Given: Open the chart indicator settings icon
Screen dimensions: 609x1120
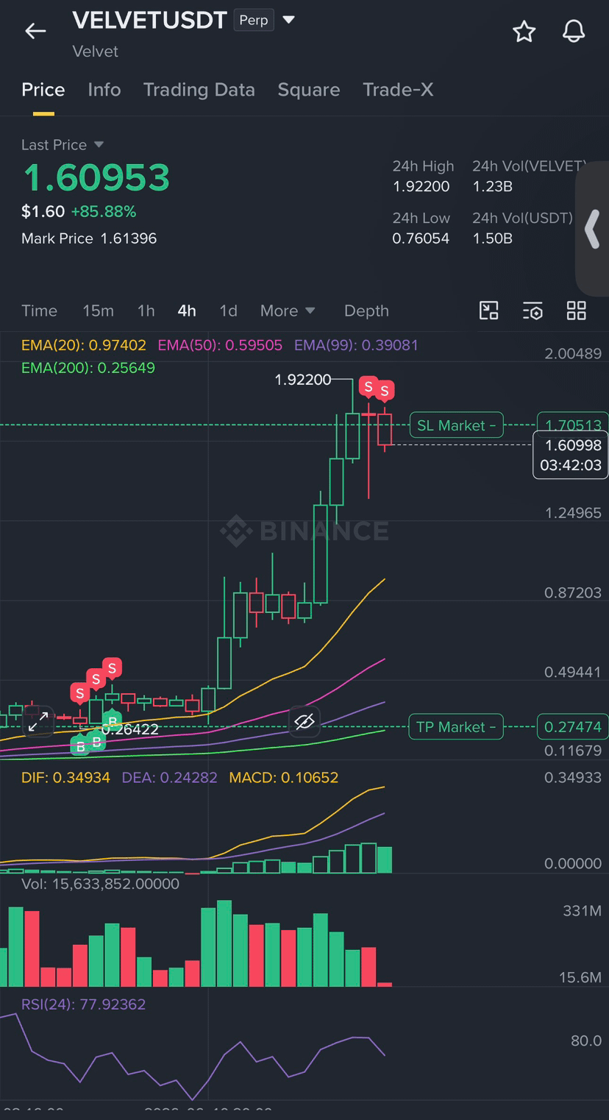Looking at the screenshot, I should tap(533, 311).
